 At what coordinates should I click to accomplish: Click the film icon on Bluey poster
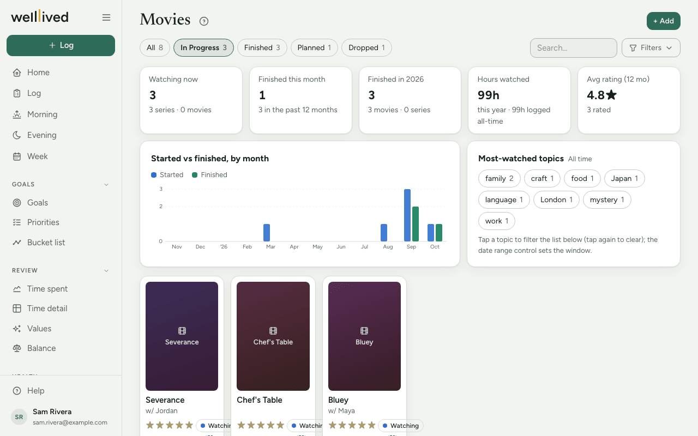click(364, 331)
